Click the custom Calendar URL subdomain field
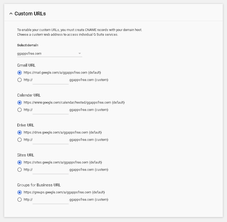Screen dimensions: 227x222 (x=51, y=110)
